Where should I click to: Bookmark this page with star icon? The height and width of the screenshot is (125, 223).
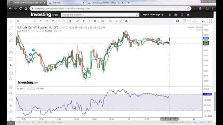[189, 8]
